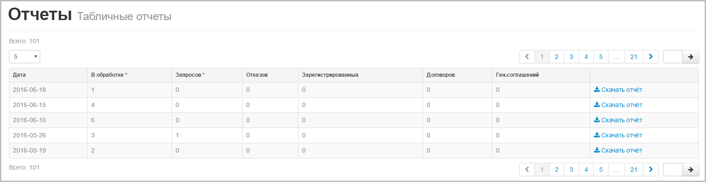
Task: Select page 3 in bottom pagination
Action: coord(571,170)
